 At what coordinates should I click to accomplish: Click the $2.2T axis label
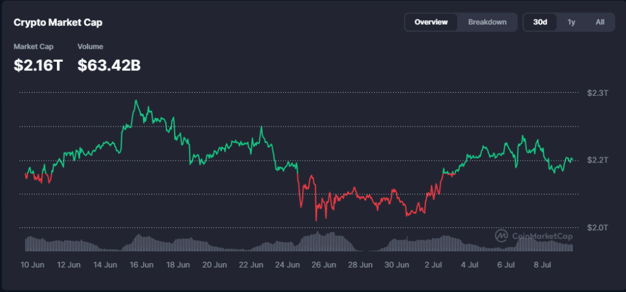pos(597,161)
